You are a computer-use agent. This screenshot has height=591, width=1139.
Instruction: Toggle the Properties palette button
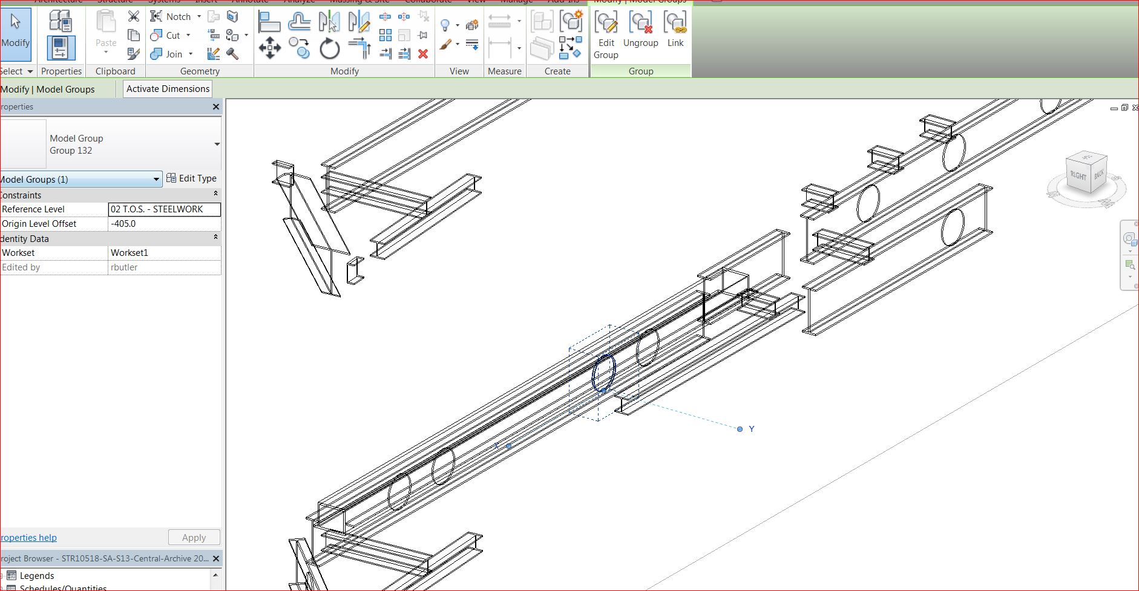pyautogui.click(x=61, y=48)
